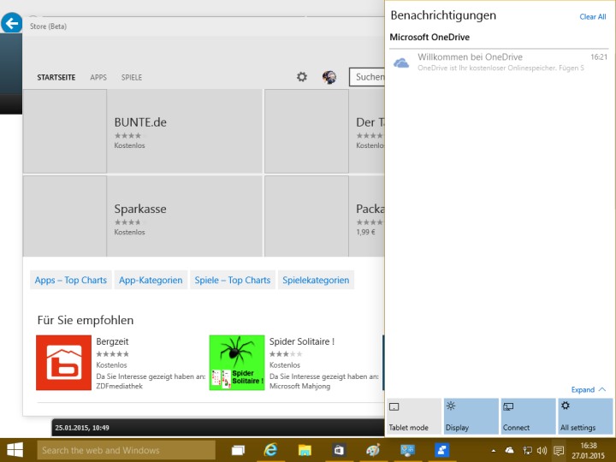
Task: Click the network tray icon
Action: coord(527,451)
